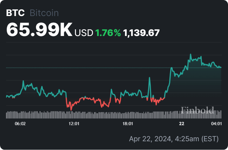The width and height of the screenshot is (228, 150).
Task: Click the 22 date axis label
Action: [x=182, y=124]
